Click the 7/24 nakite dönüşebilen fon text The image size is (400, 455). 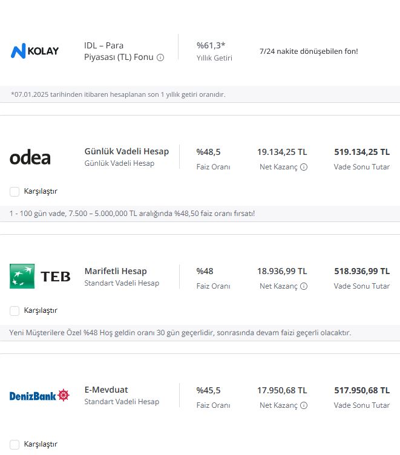pos(309,51)
